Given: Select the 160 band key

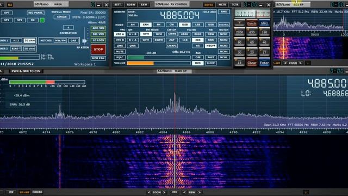Looking at the screenshot, I should (x=264, y=32).
